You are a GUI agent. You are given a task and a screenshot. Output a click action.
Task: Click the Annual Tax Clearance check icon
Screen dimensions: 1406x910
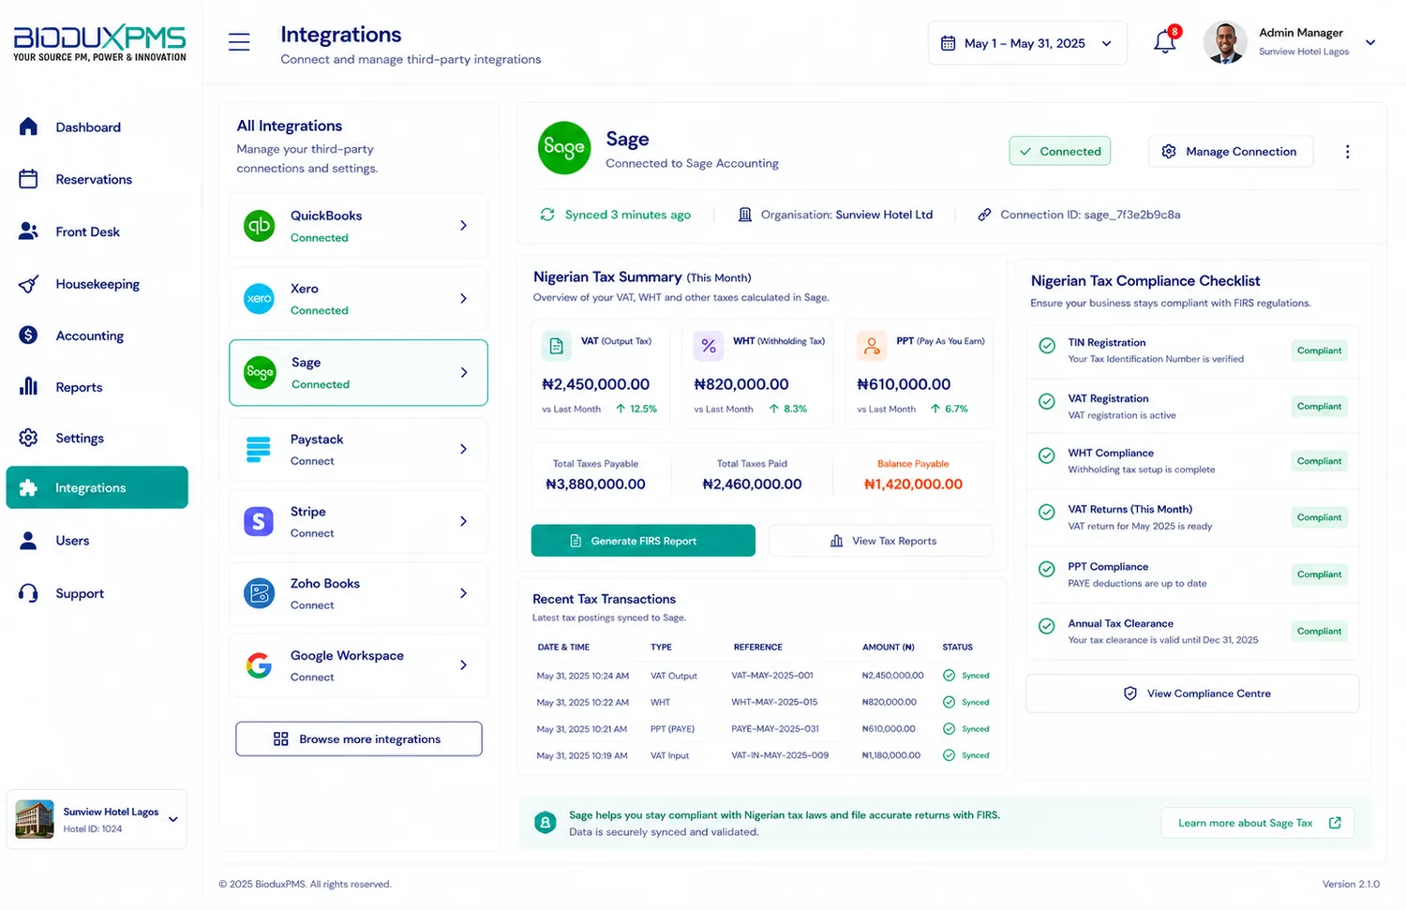pos(1047,626)
